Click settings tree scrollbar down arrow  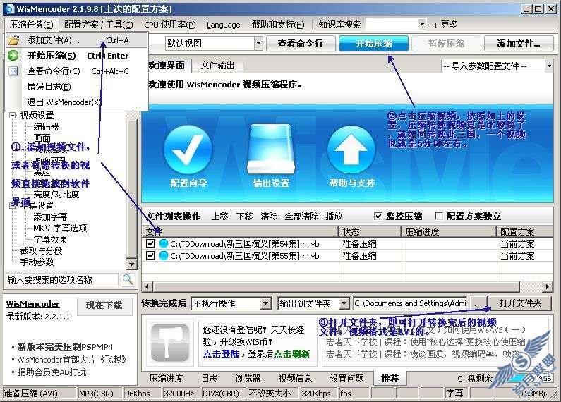click(132, 264)
